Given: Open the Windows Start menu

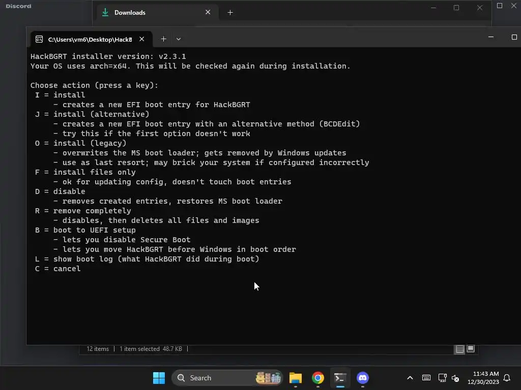Looking at the screenshot, I should 159,378.
